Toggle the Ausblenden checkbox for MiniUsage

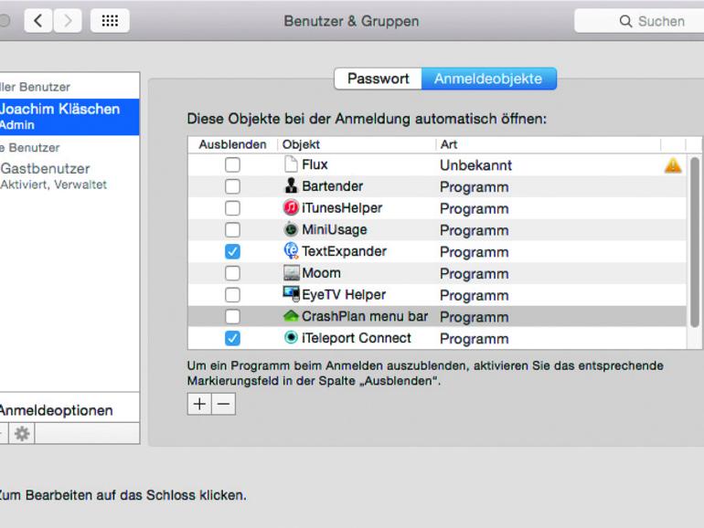click(232, 229)
